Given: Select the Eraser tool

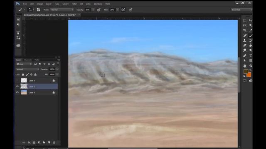Looking at the screenshot, I should pyautogui.click(x=245, y=46).
